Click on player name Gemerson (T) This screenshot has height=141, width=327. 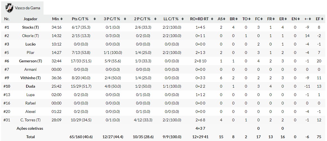[x=30, y=61]
